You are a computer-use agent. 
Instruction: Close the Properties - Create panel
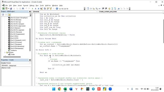pyautogui.click(x=30, y=60)
